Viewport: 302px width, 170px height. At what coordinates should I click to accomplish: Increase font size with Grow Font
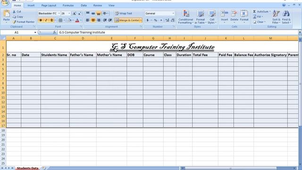74,14
